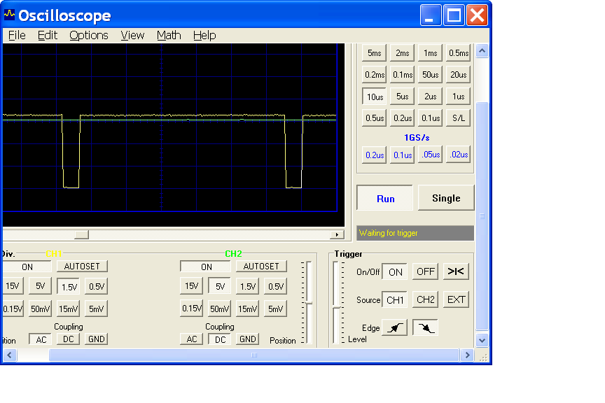Set CH2 to 0.15V per division
The width and height of the screenshot is (605, 403).
coord(191,309)
